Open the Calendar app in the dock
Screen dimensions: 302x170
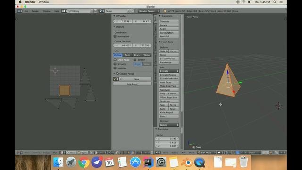[109, 162]
